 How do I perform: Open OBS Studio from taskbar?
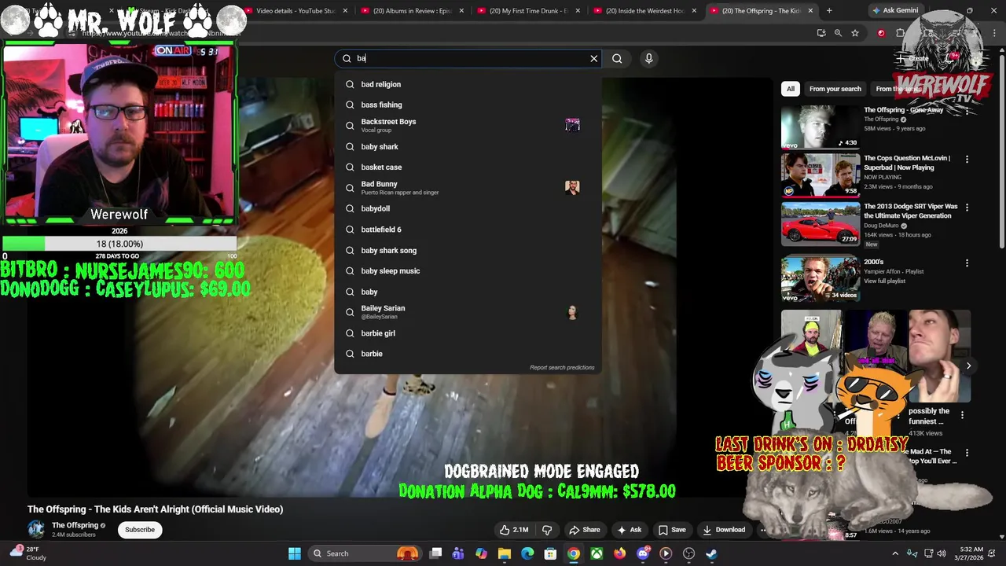(689, 553)
